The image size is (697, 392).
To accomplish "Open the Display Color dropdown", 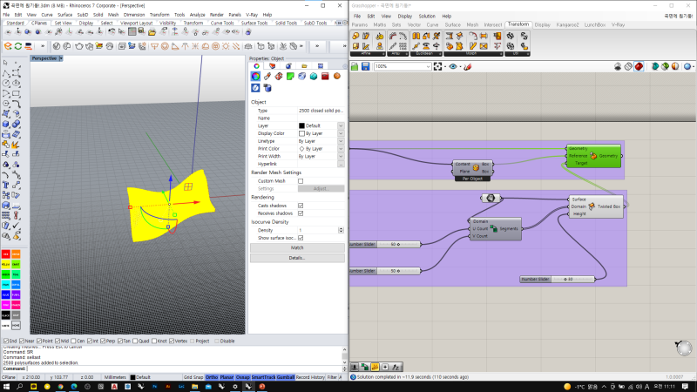I will (x=341, y=133).
